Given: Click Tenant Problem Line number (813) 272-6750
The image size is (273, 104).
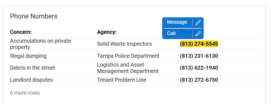Looking at the screenshot, I should click(199, 80).
